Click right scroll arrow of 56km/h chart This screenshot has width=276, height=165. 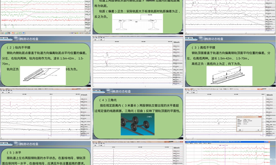pyautogui.click(x=182, y=86)
